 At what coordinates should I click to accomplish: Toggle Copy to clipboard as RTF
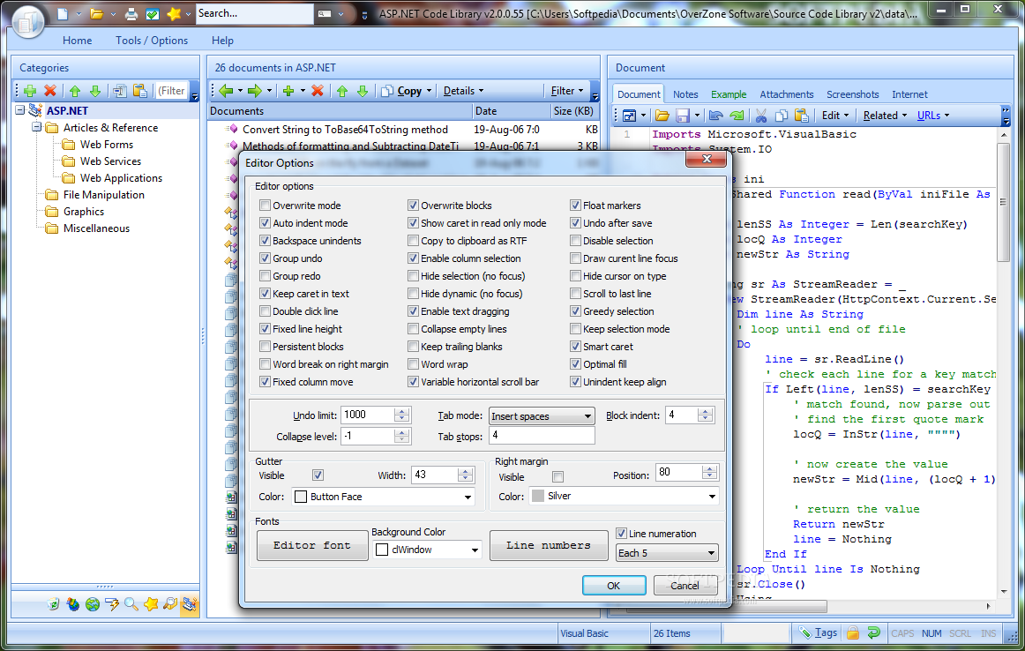pos(413,241)
